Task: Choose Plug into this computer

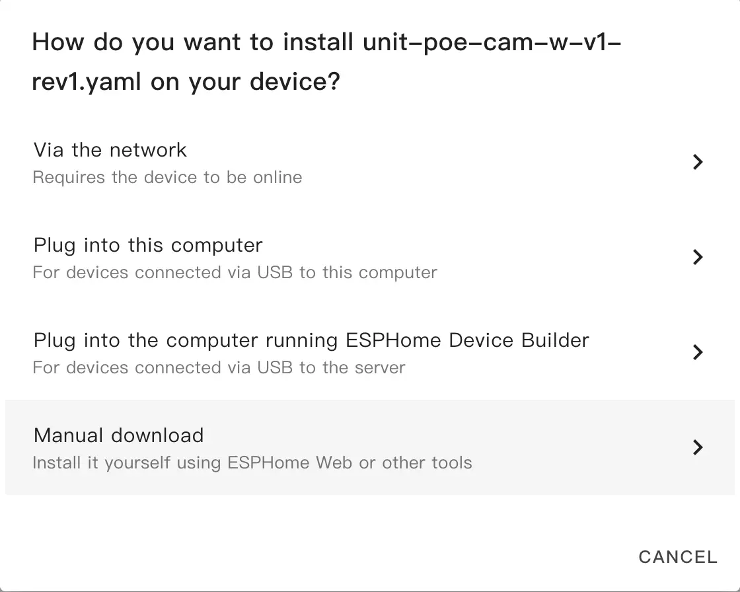Action: pyautogui.click(x=148, y=245)
